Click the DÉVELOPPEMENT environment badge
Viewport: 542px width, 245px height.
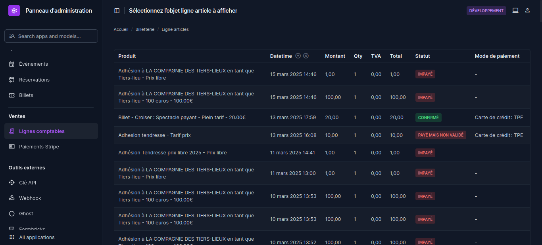click(x=486, y=11)
